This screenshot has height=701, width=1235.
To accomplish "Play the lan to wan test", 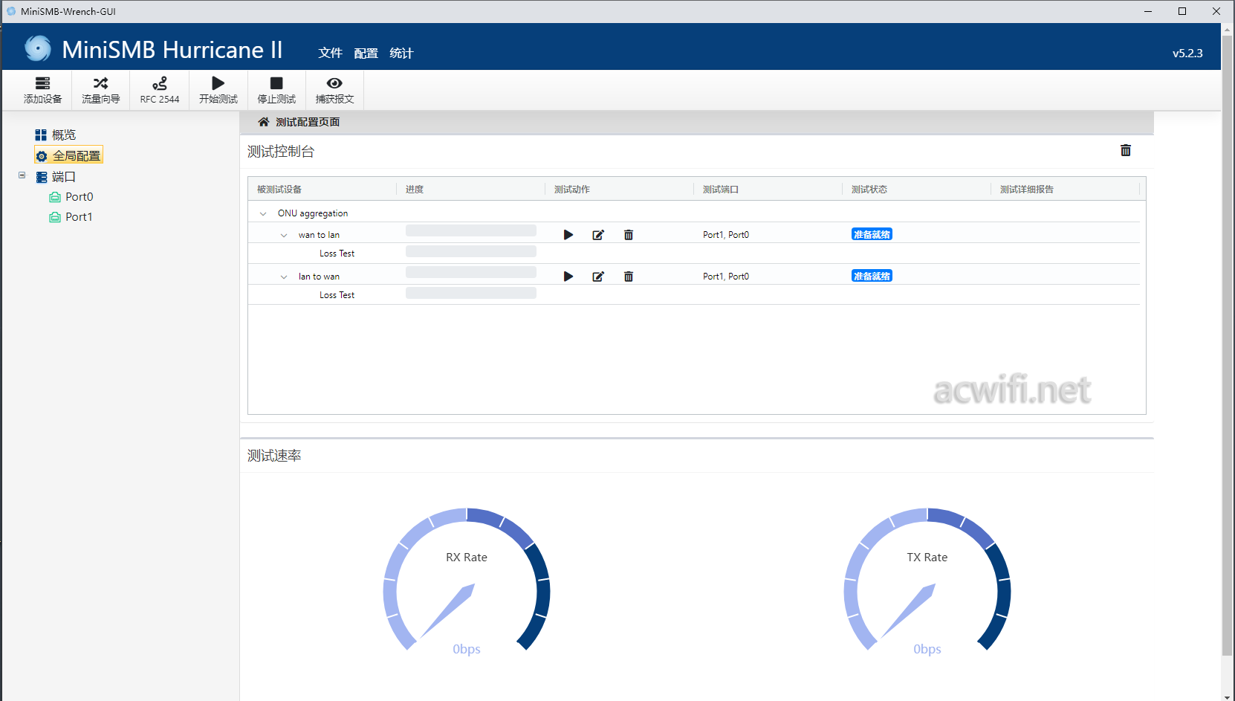I will coord(568,277).
